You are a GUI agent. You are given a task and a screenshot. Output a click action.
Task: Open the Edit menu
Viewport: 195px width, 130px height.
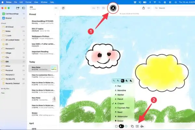[x=21, y=2]
